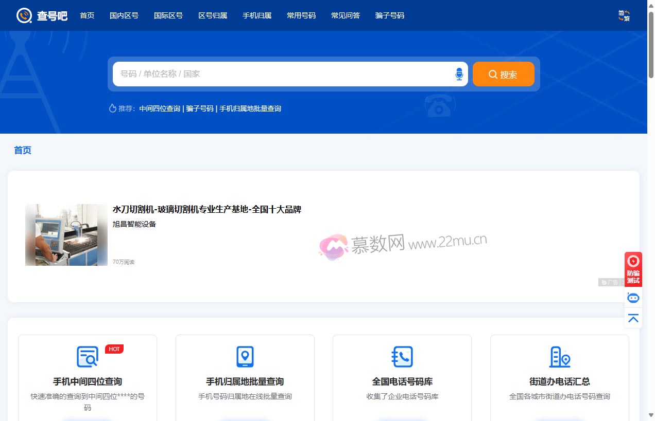Open the 水刀切割机 article link
The height and width of the screenshot is (421, 655).
click(206, 209)
